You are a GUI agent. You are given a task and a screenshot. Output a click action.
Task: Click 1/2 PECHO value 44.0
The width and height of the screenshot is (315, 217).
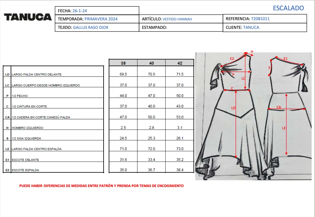pyautogui.click(x=123, y=96)
